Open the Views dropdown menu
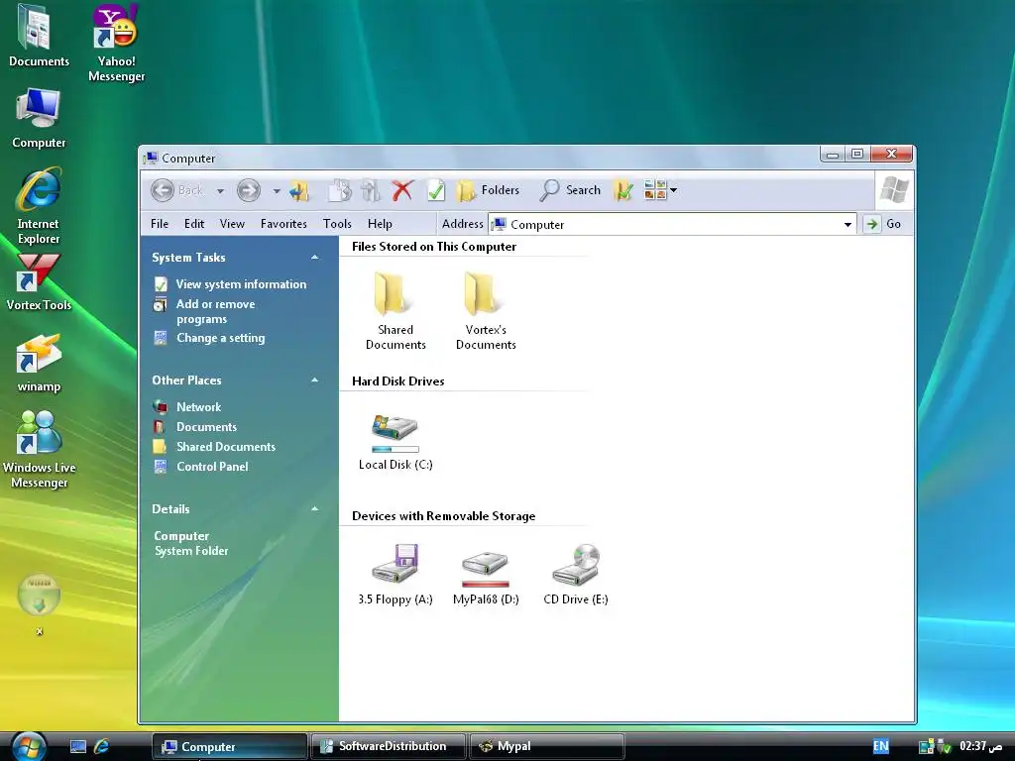The height and width of the screenshot is (761, 1015). [x=660, y=190]
